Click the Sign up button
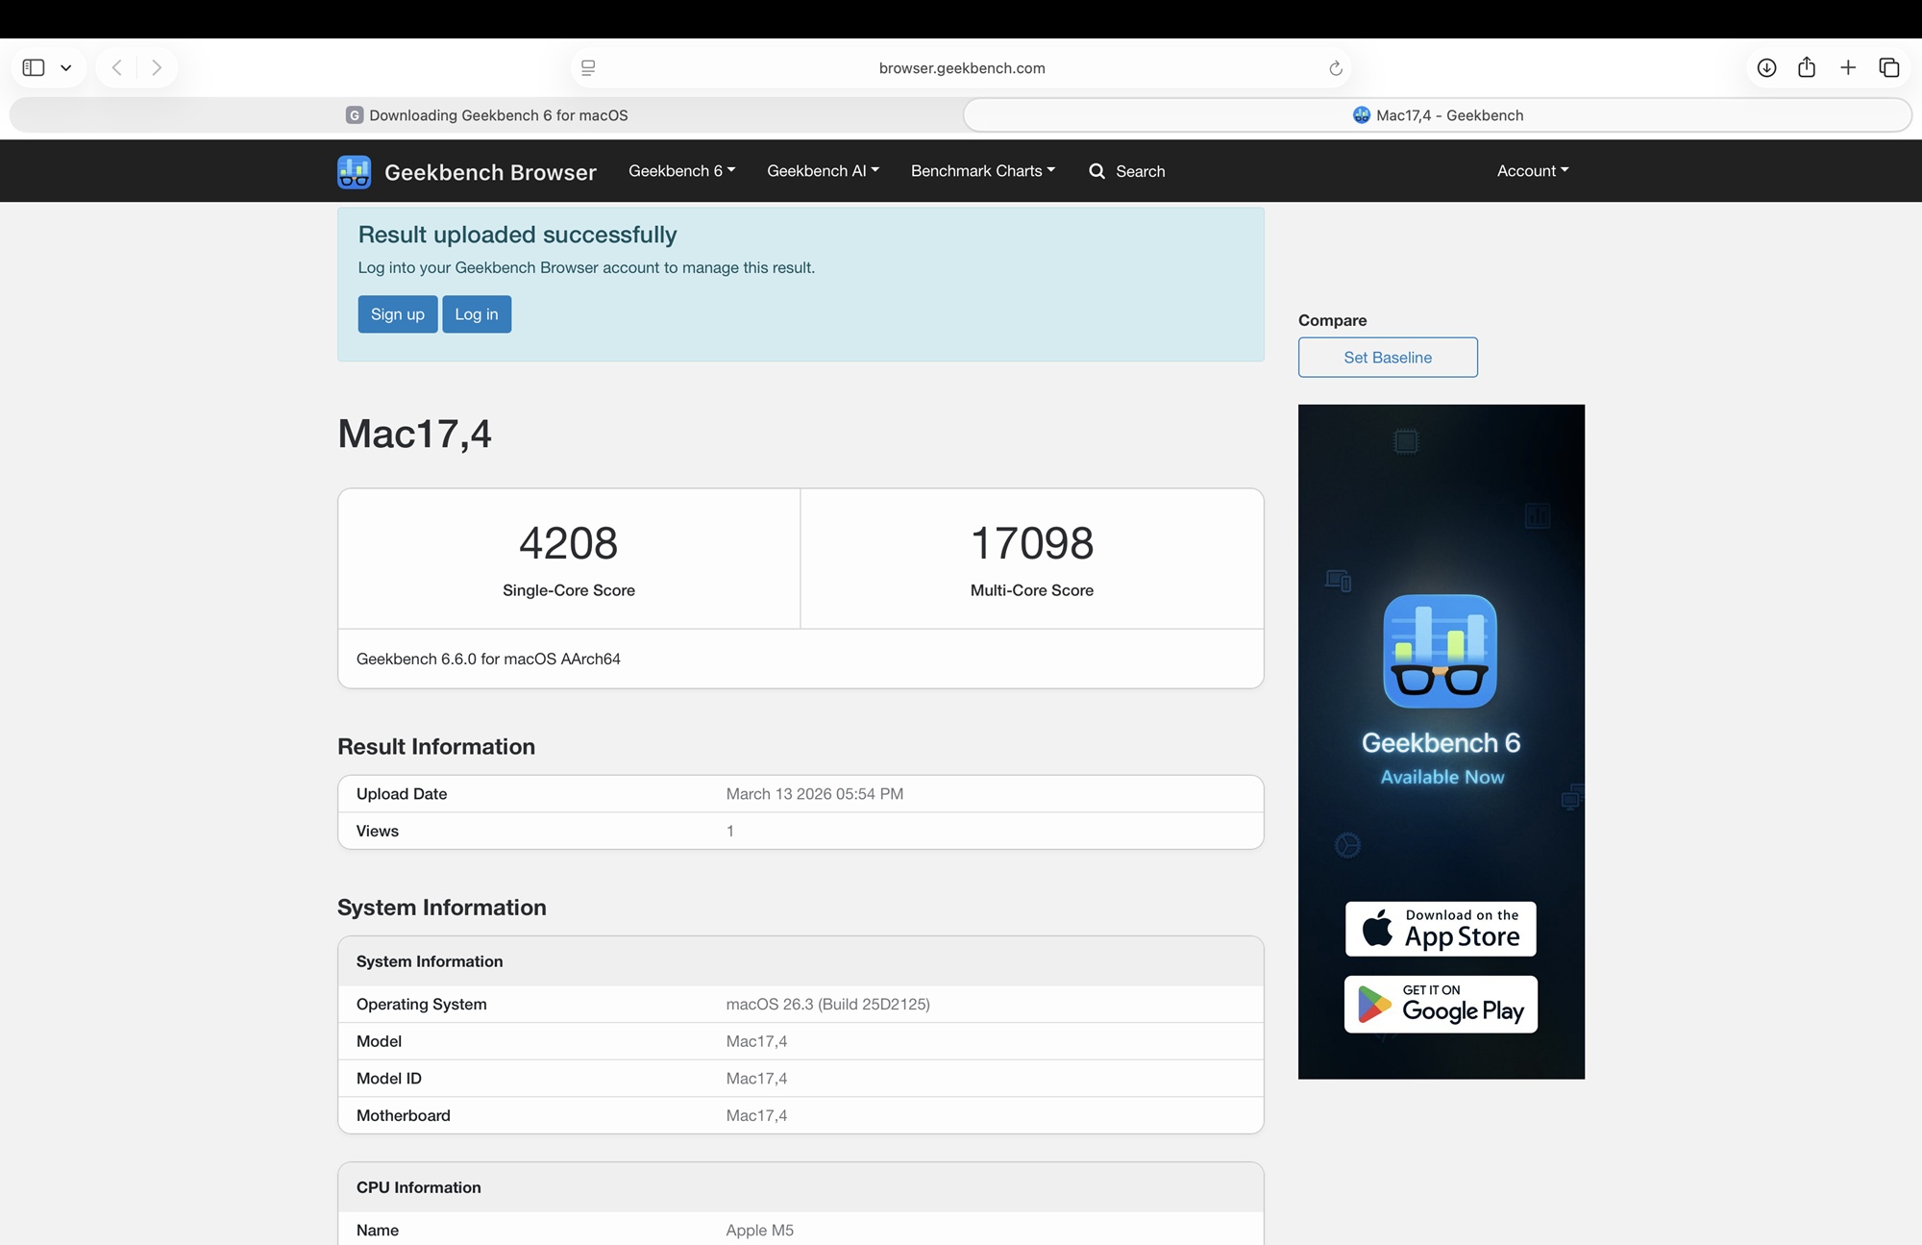Screen dimensions: 1922x1245 tap(397, 314)
